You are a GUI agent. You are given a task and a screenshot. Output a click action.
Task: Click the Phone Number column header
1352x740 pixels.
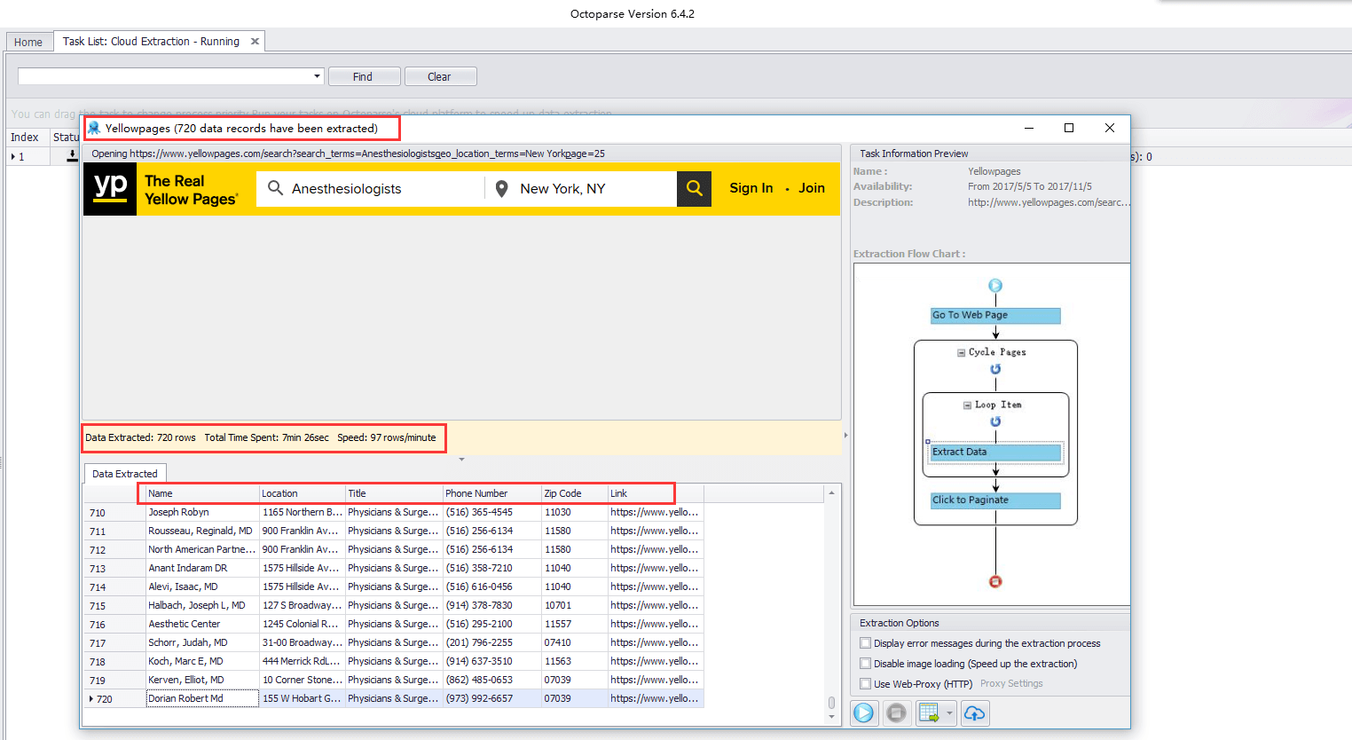[x=491, y=493]
